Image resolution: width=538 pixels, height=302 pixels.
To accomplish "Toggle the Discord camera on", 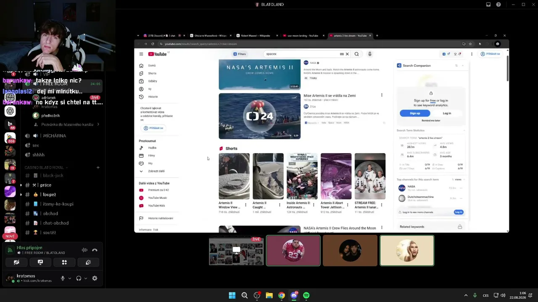I will pos(16,262).
